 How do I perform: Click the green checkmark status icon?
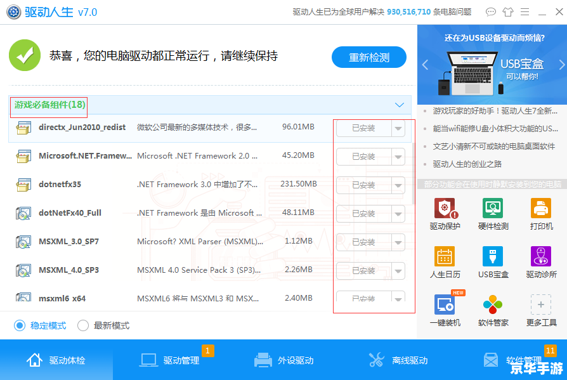click(25, 55)
